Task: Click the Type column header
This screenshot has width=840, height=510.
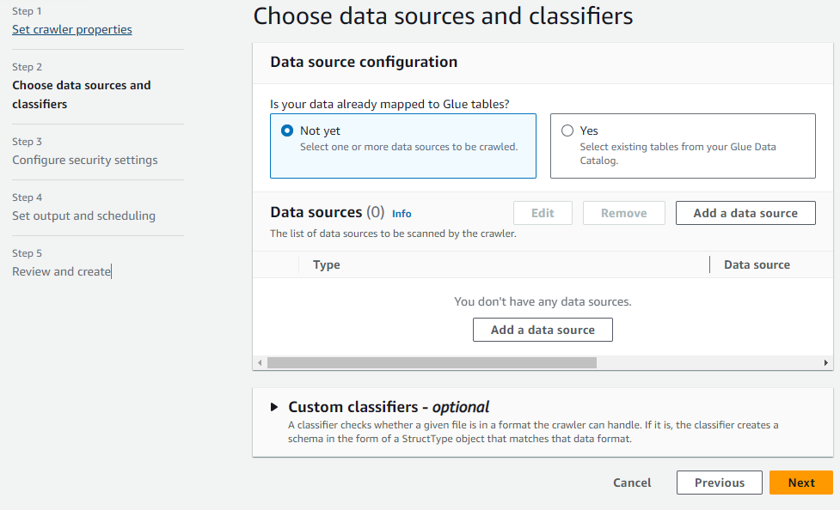Action: tap(327, 264)
